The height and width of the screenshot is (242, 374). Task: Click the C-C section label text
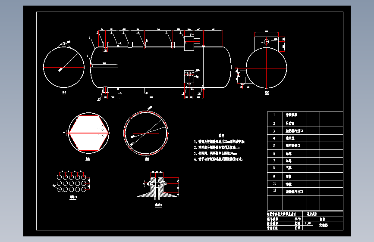[x=267, y=93]
